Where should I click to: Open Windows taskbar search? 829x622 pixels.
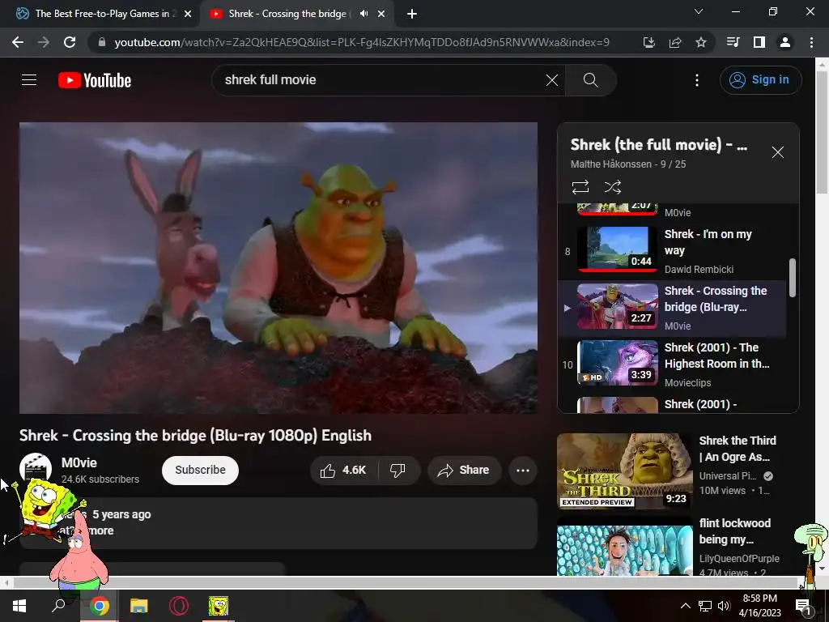click(58, 606)
